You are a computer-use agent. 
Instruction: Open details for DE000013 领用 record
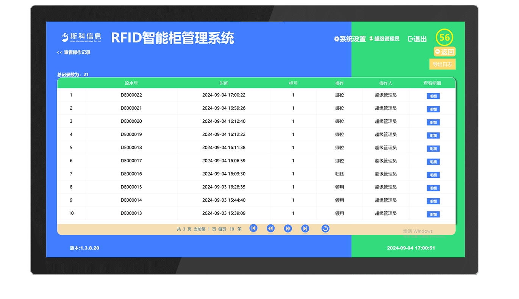click(x=433, y=214)
